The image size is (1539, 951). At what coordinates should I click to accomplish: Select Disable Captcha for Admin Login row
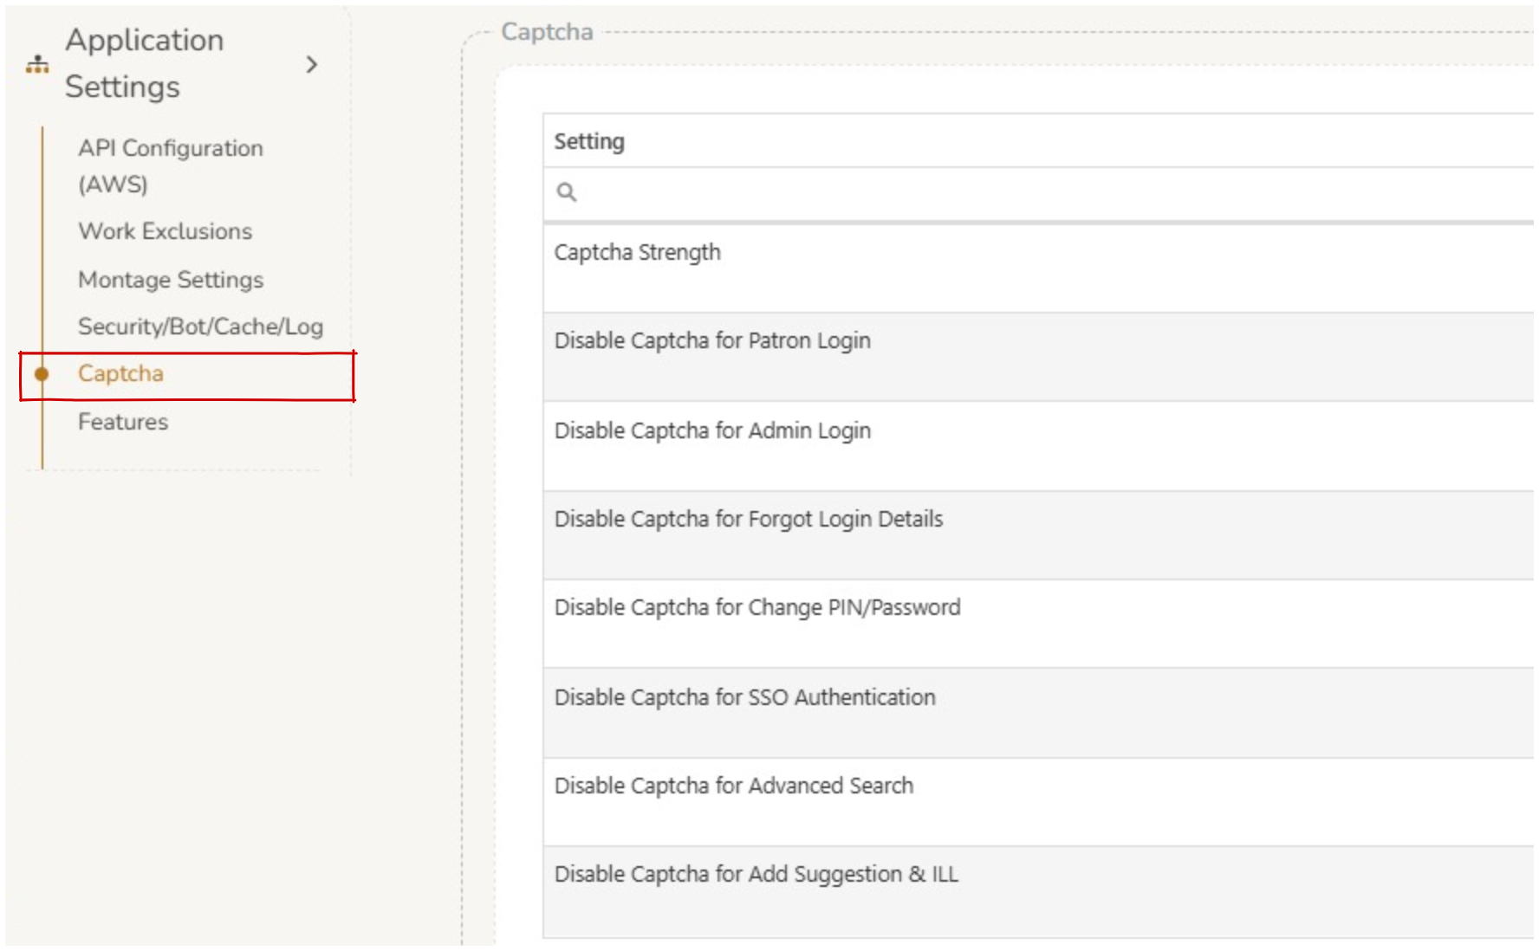point(712,431)
